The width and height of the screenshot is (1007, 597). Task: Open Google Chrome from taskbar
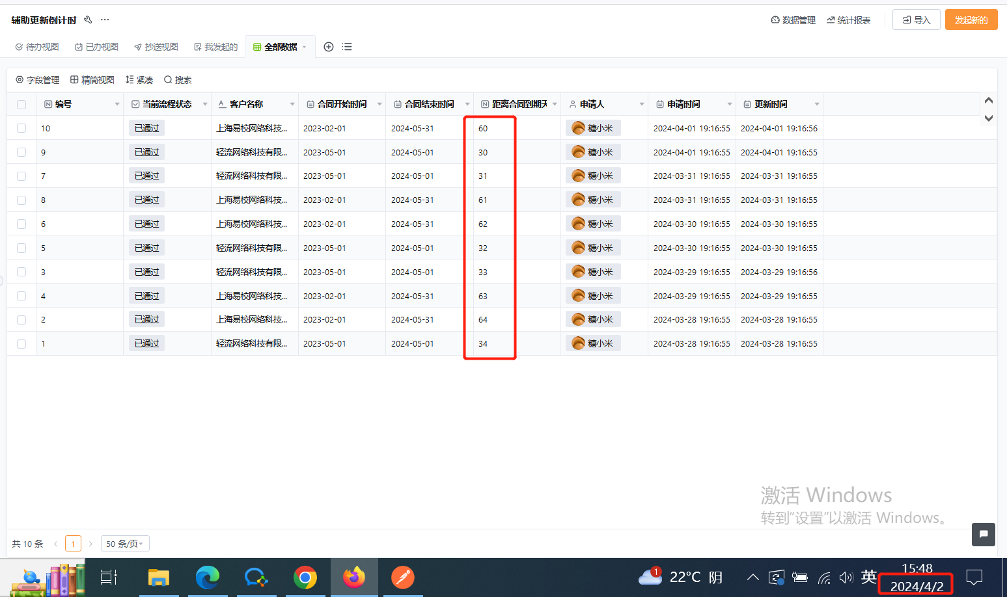click(x=305, y=577)
